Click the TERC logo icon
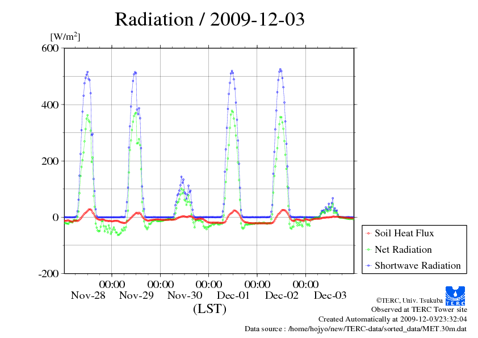This screenshot has height=338, width=478. (x=455, y=296)
